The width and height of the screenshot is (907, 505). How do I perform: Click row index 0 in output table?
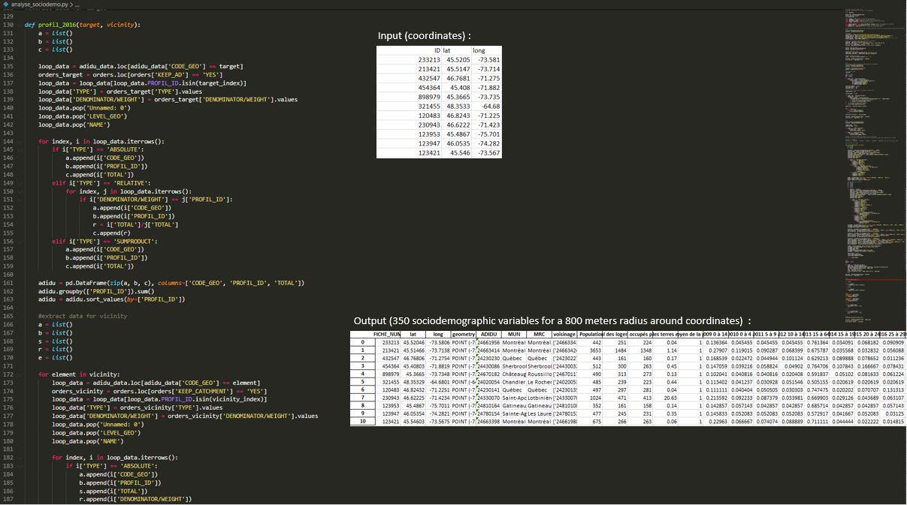(x=362, y=342)
